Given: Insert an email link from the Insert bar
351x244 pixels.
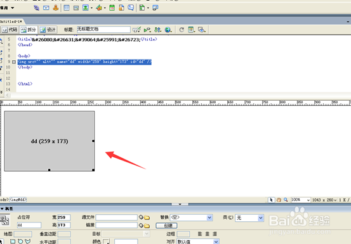Looking at the screenshot, I should (46, 8).
